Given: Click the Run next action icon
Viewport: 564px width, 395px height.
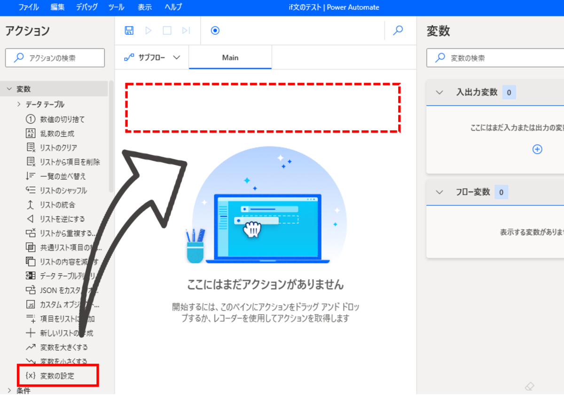Looking at the screenshot, I should click(186, 31).
